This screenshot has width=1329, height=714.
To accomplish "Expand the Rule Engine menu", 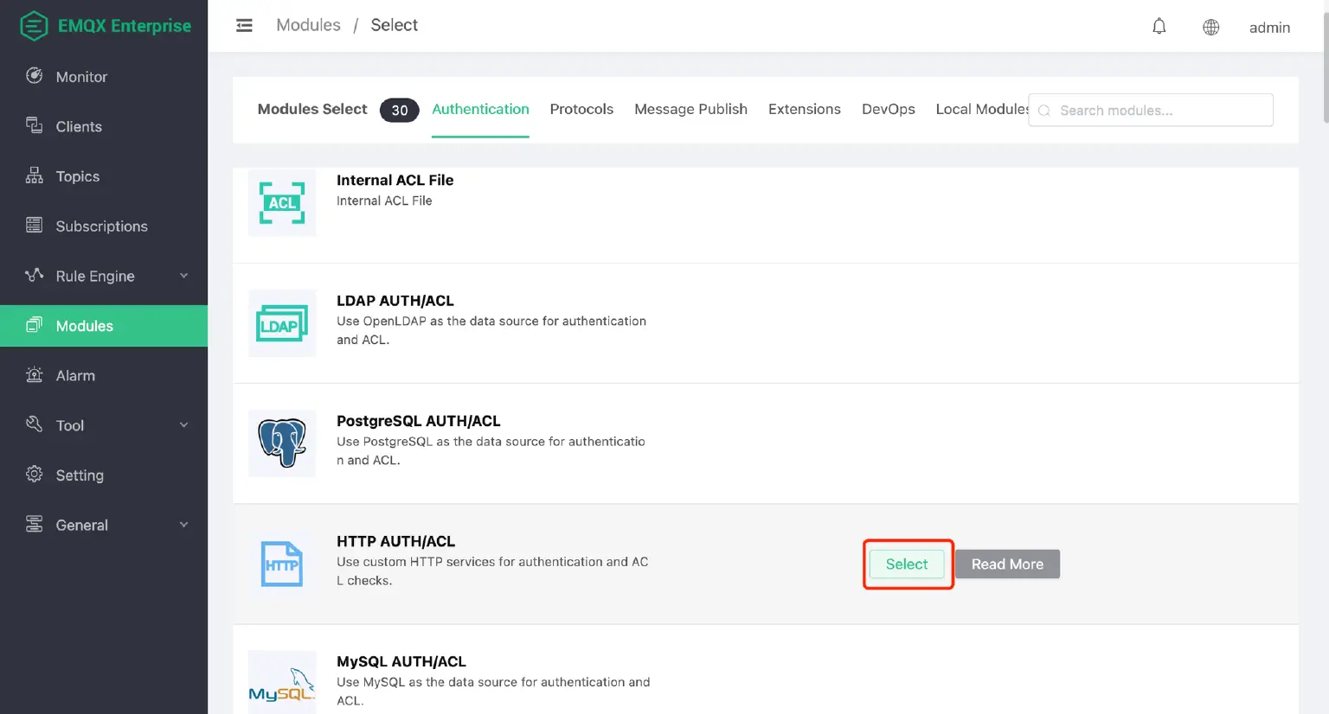I will click(x=95, y=276).
